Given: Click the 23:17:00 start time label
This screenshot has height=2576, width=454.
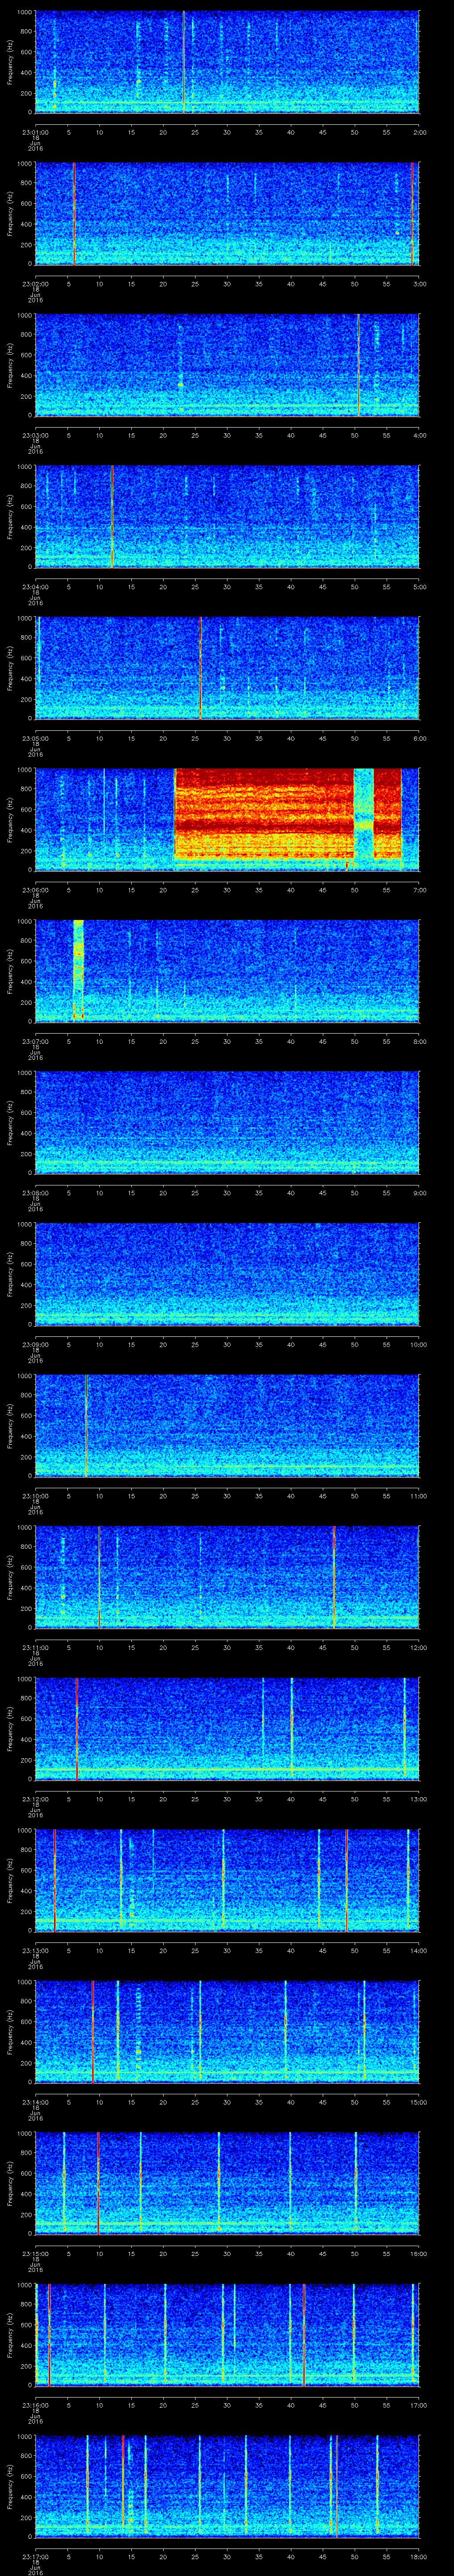Looking at the screenshot, I should (x=35, y=2556).
